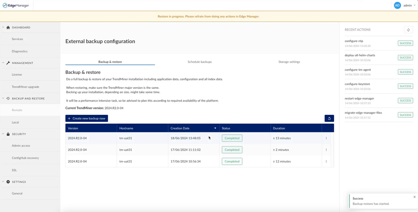Open the Diagnostics page link
418x212 pixels.
coord(20,51)
